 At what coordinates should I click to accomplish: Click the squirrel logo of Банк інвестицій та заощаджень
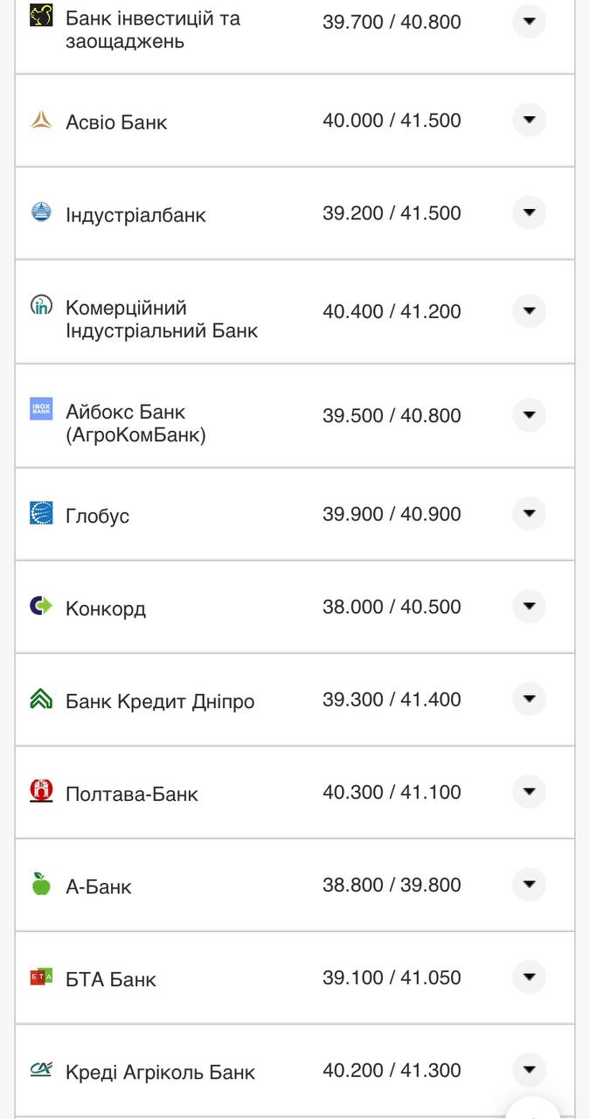[x=41, y=15]
